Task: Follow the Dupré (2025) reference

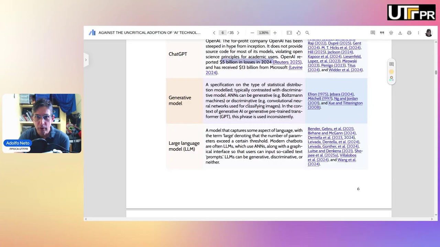Action: pyautogui.click(x=339, y=43)
